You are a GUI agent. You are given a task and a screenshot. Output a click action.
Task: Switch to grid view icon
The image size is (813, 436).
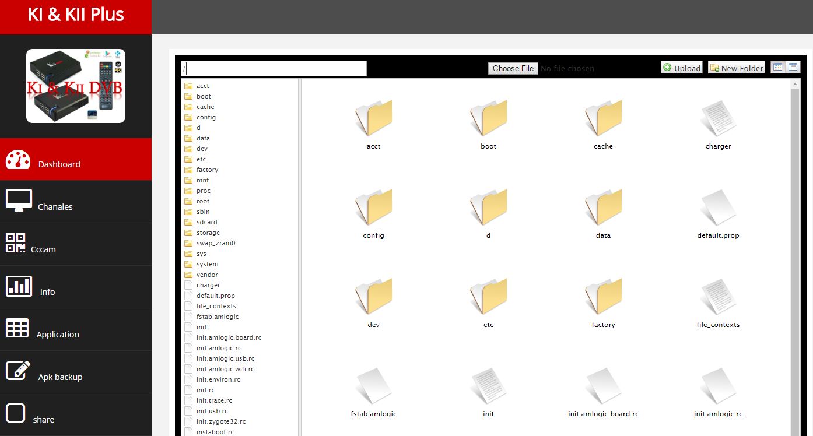tap(777, 67)
